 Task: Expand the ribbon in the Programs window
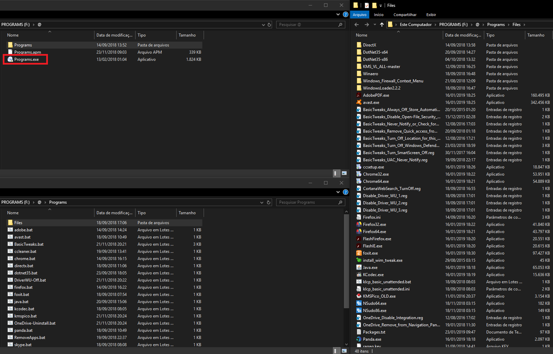coord(338,192)
